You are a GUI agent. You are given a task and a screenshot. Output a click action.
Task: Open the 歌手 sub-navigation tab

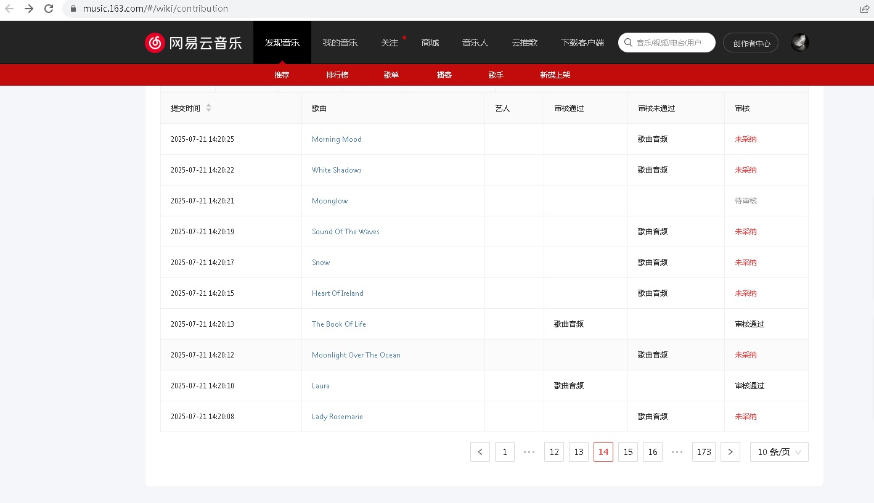[496, 75]
